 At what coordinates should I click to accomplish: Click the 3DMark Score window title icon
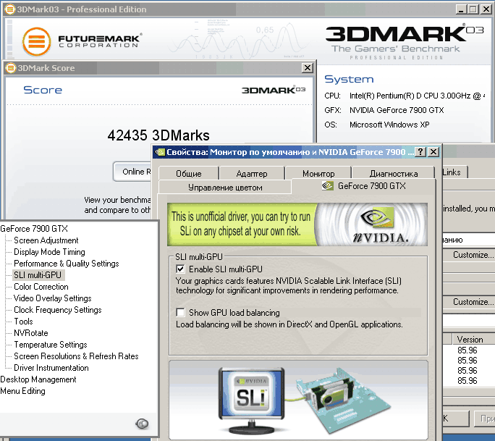click(x=11, y=68)
